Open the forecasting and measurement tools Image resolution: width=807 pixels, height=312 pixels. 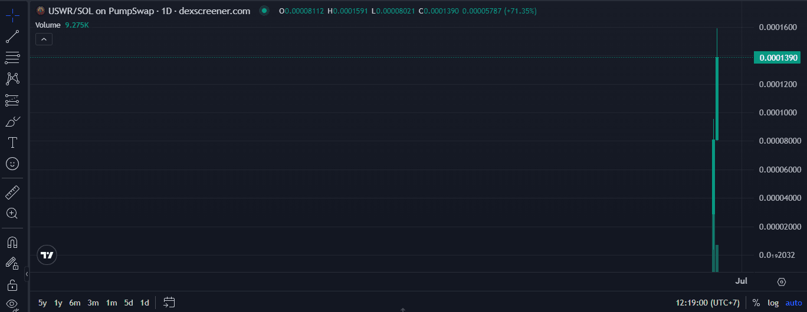click(12, 100)
